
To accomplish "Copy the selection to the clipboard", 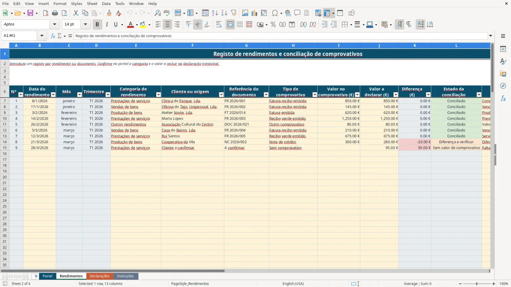I will [85, 13].
